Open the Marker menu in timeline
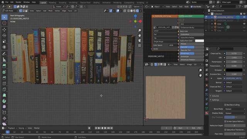 [x=37, y=128]
